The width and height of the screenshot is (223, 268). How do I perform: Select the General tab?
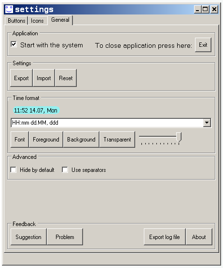60,20
